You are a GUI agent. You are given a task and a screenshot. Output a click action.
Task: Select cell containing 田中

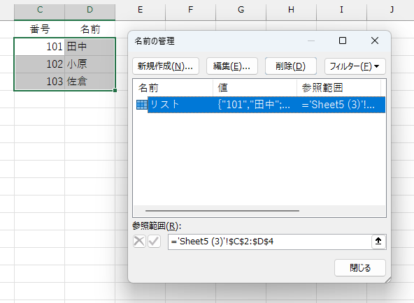(90, 47)
